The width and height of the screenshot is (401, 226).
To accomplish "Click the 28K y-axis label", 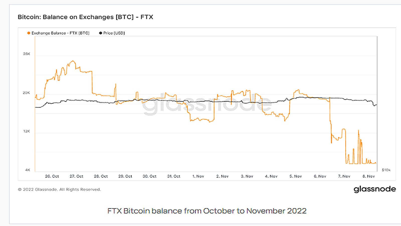I will tap(27, 54).
